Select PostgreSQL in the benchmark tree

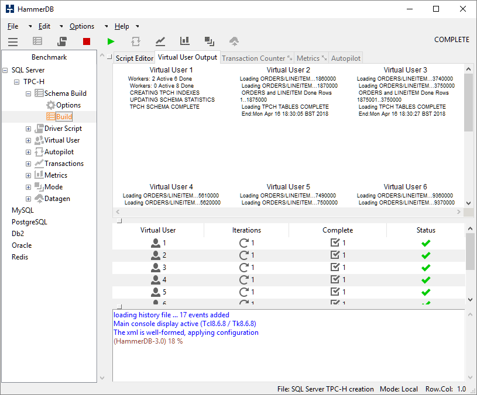tap(29, 222)
